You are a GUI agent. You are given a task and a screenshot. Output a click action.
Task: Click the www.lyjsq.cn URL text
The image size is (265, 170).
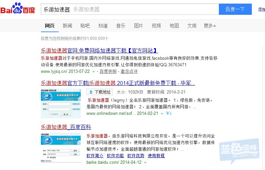(x=54, y=71)
